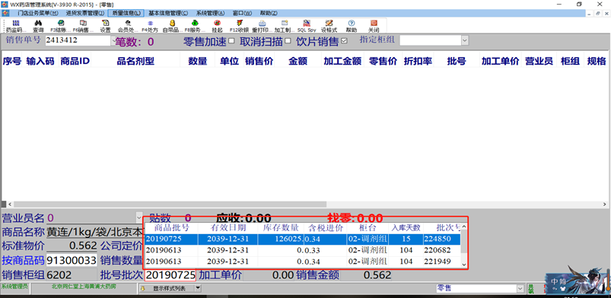Click the 北京同仁堂上海黄浦大药房 status text
This screenshot has width=611, height=298.
(x=84, y=287)
